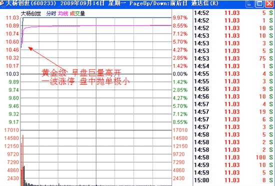
Task: Click the red annotation text 黄金级 早盘巨量高开
Action: click(81, 72)
